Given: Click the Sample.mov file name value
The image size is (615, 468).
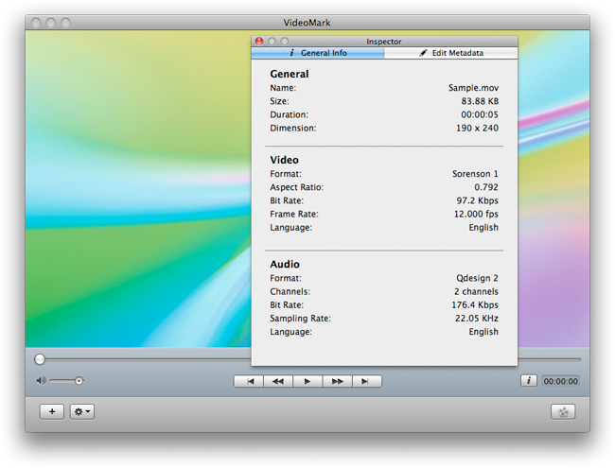Looking at the screenshot, I should pos(473,88).
